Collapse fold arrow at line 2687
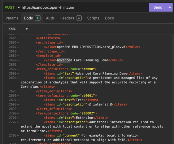Image resolution: width=174 pixels, height=144 pixels. (x=18, y=47)
